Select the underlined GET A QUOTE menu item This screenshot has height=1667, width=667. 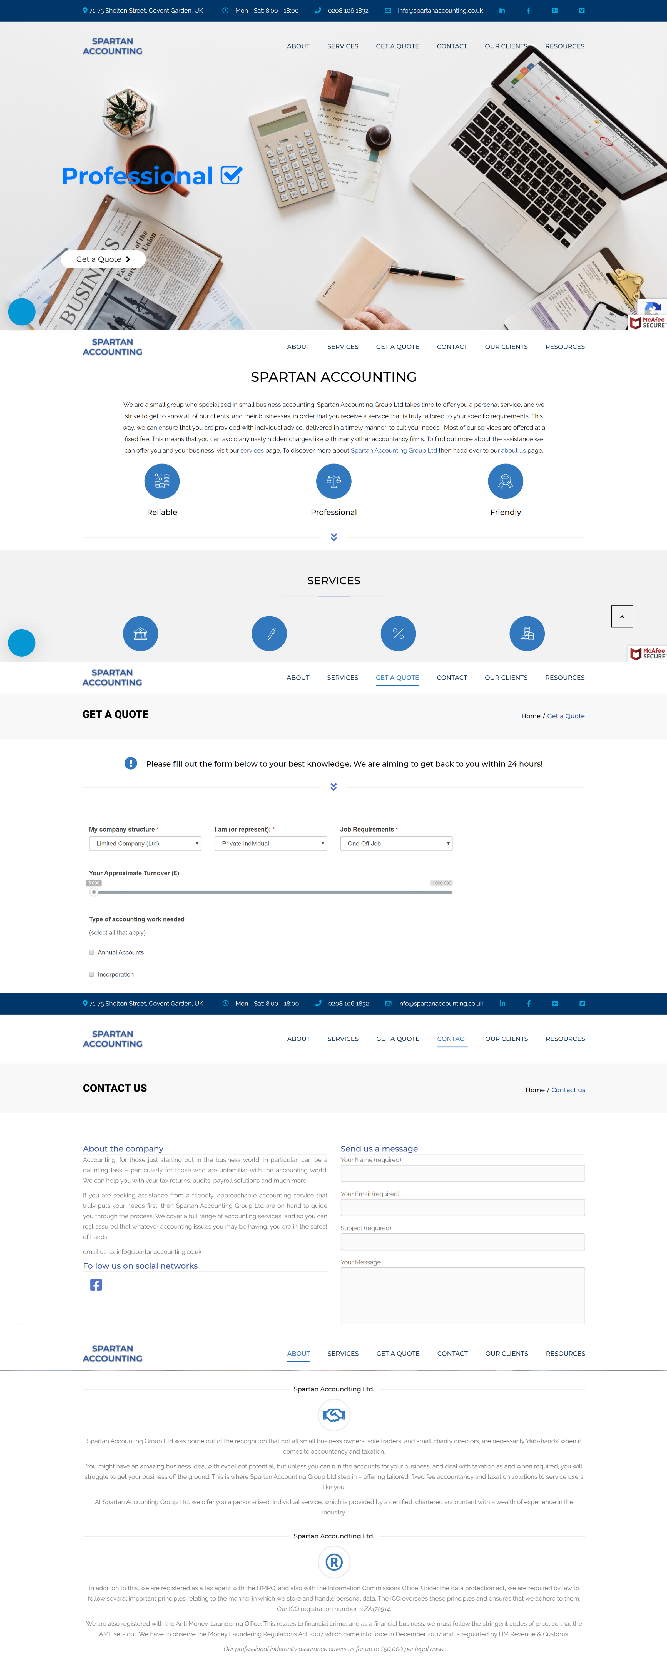[398, 678]
